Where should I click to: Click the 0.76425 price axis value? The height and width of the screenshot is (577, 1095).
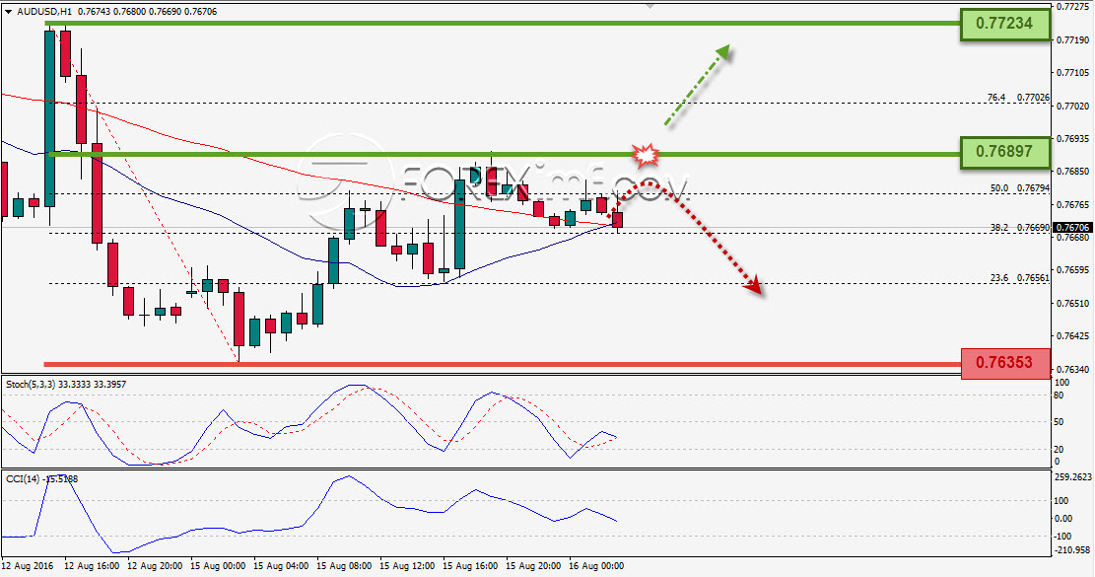click(1073, 336)
